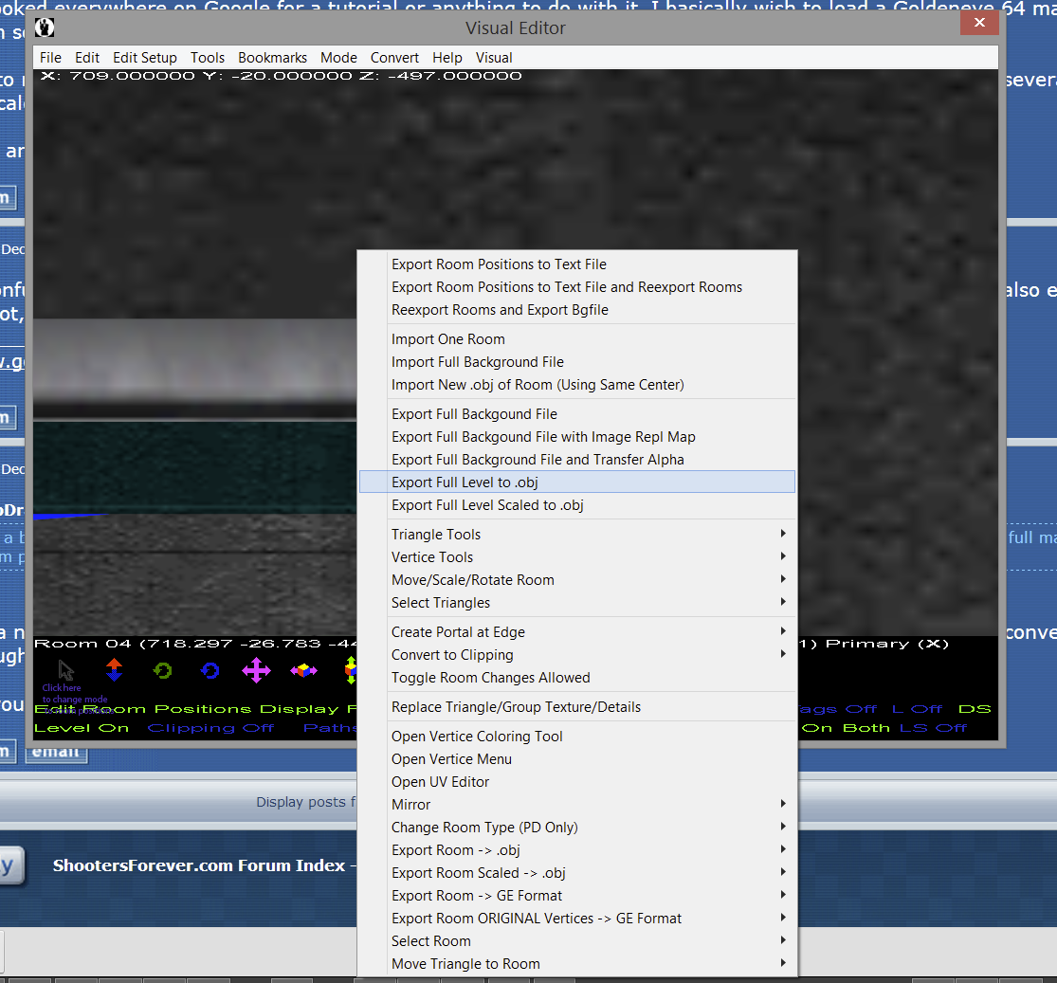The height and width of the screenshot is (983, 1057).
Task: Click the cube with horizontal magenta arrows icon
Action: click(x=303, y=670)
